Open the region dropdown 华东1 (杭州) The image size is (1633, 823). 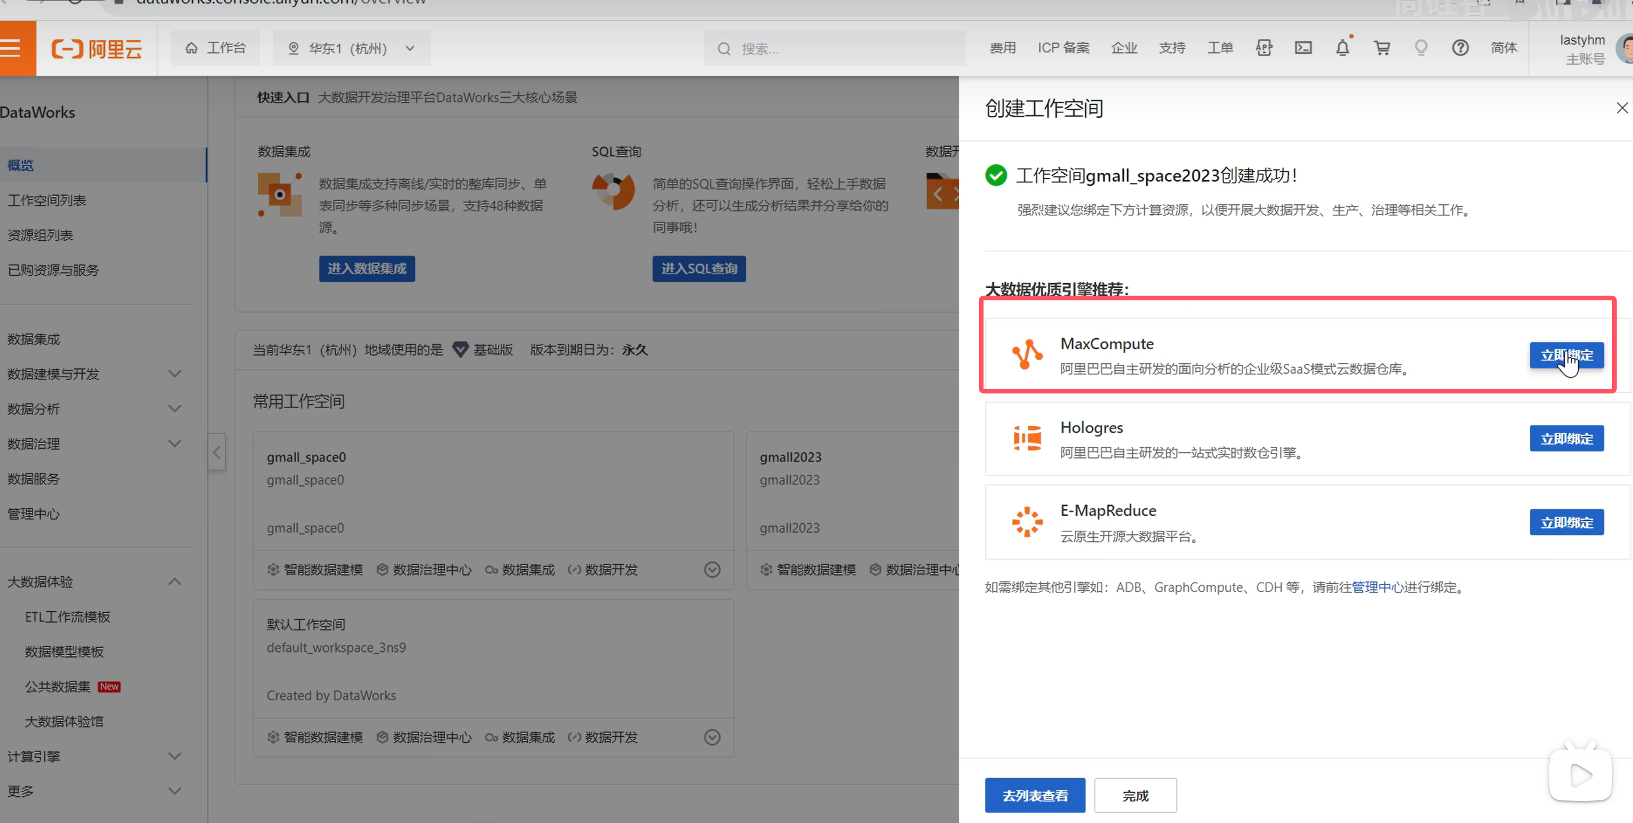pos(352,48)
